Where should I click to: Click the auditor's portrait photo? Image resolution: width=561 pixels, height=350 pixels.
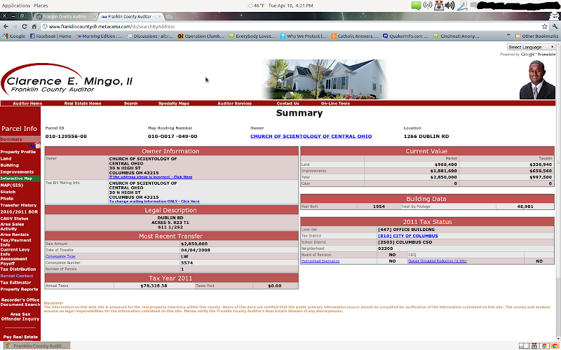coord(537,80)
